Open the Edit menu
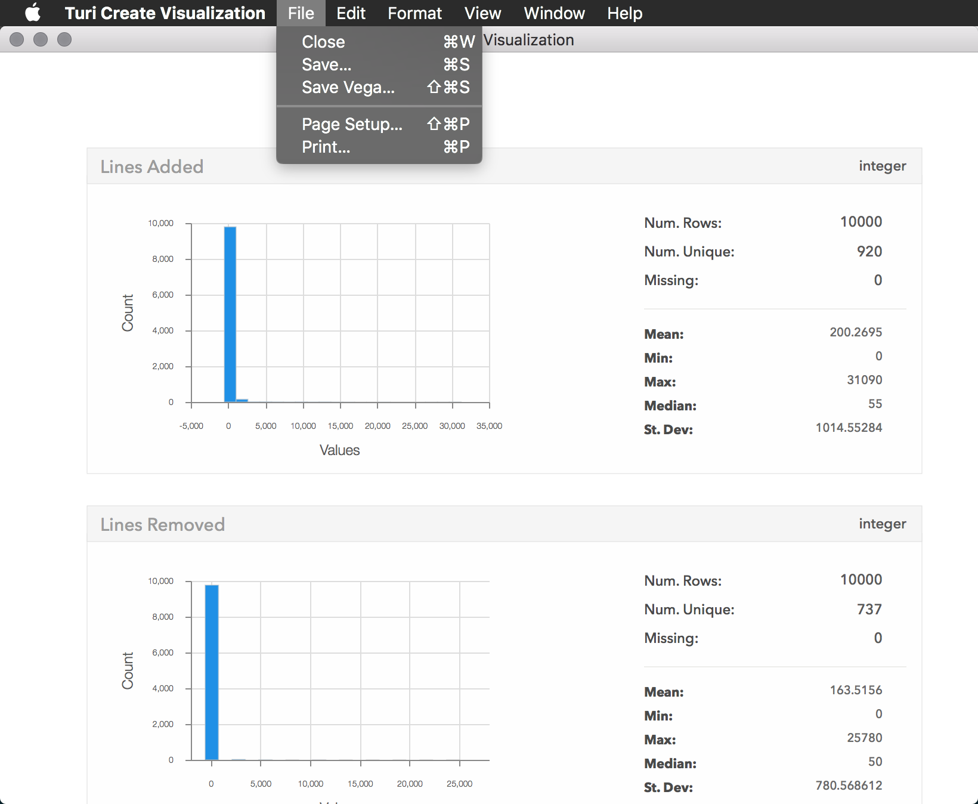The width and height of the screenshot is (978, 804). coord(351,13)
